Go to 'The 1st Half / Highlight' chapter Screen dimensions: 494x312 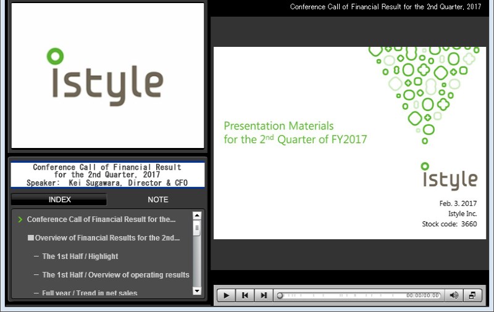[x=80, y=257]
